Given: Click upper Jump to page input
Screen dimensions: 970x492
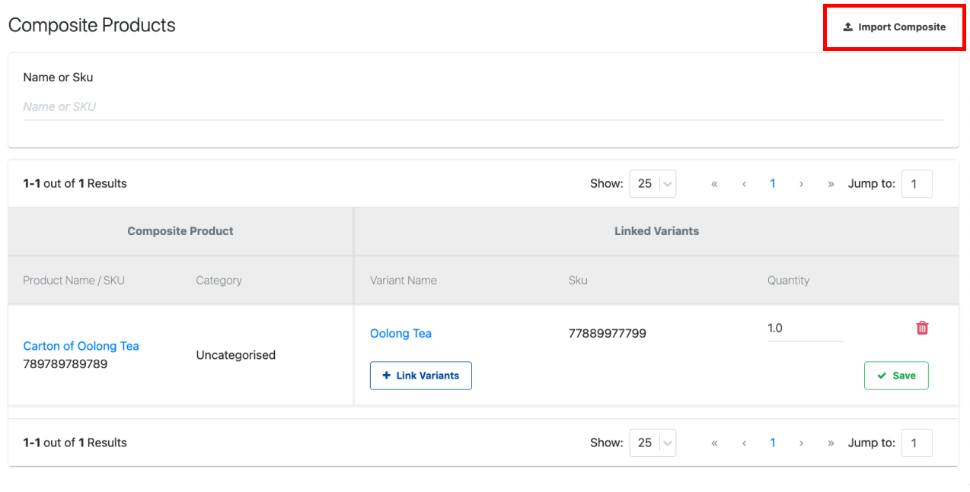Looking at the screenshot, I should pyautogui.click(x=917, y=184).
